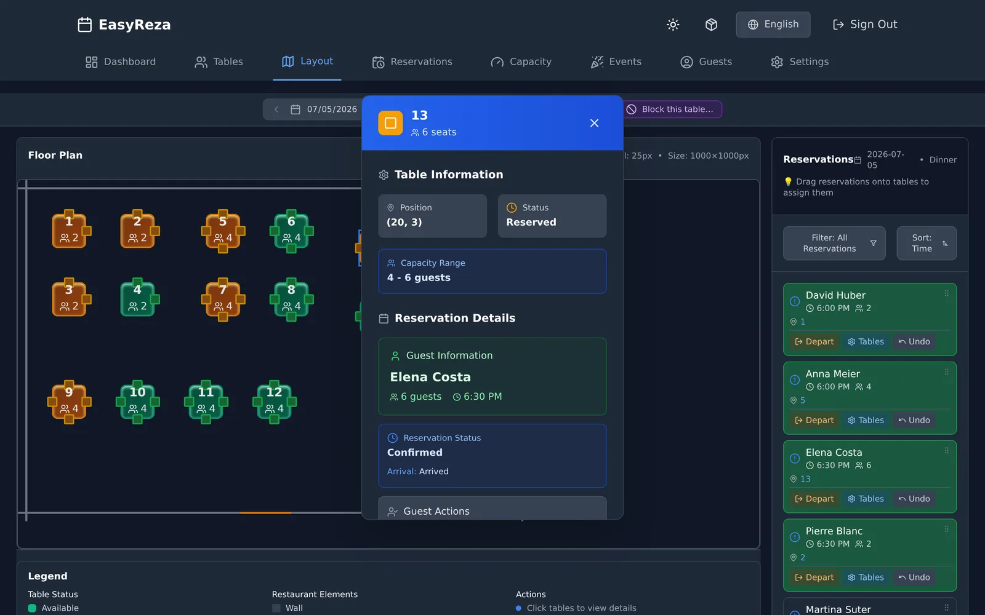Click the Reserved status box
985x615 pixels.
(x=552, y=216)
